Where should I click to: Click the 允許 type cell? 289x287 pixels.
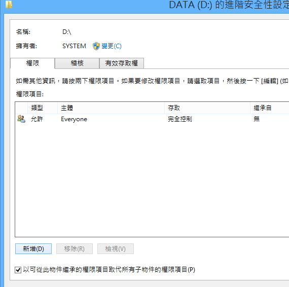click(37, 119)
